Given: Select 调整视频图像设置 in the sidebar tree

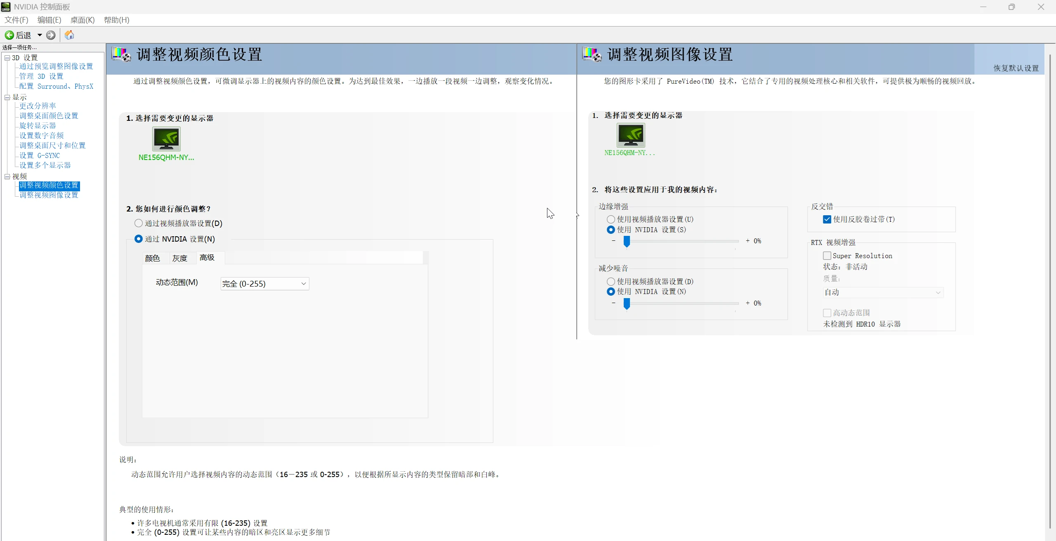Looking at the screenshot, I should pyautogui.click(x=48, y=195).
